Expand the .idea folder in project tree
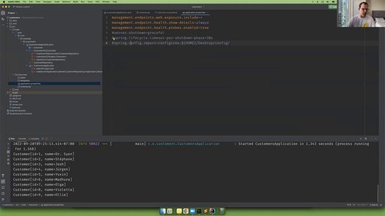 click(x=8, y=20)
